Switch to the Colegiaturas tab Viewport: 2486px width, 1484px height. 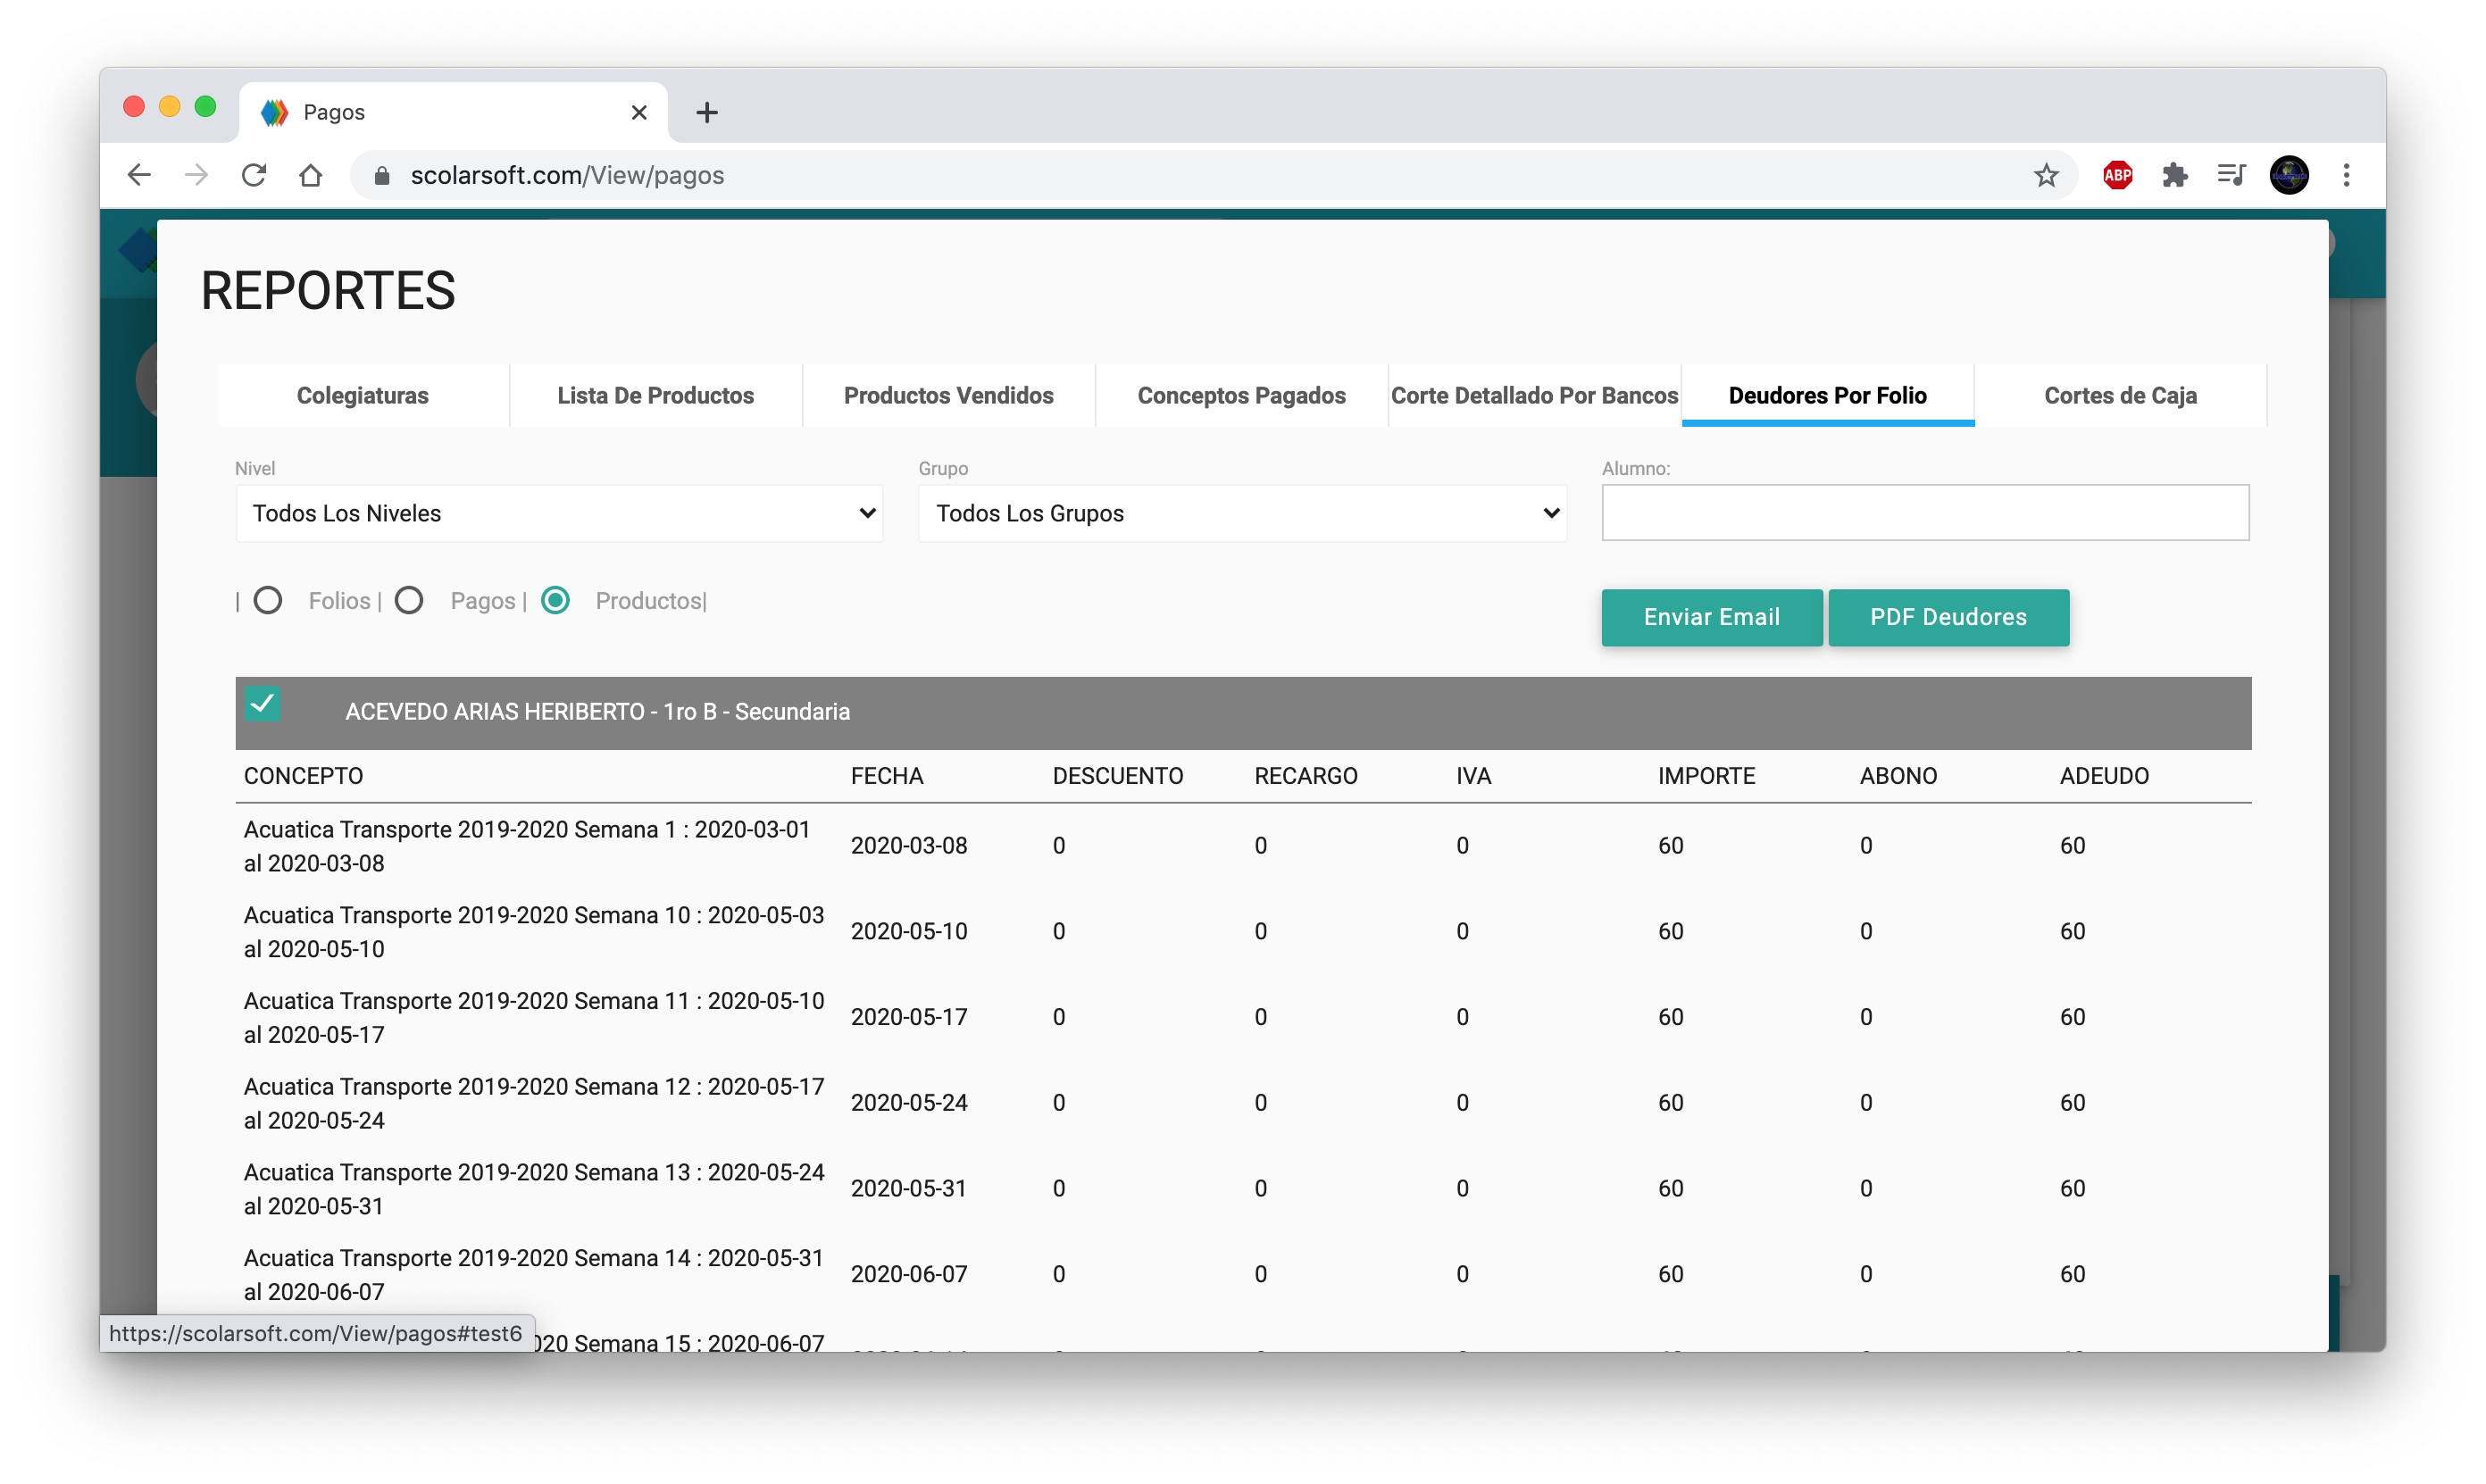[x=362, y=395]
